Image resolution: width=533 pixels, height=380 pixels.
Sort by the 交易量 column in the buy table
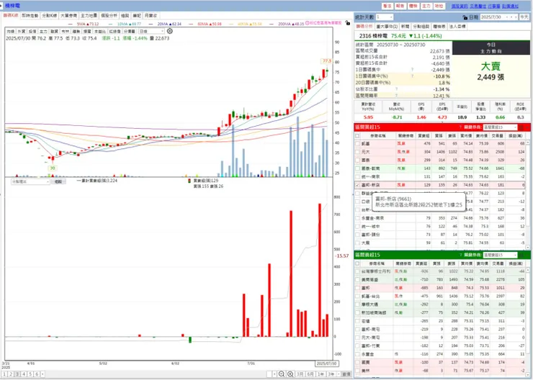497,136
